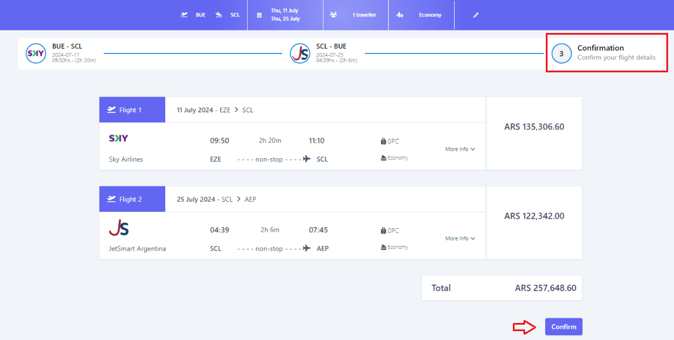Click the departure plane icon beside BUE
Screen dimensions: 674x340
tap(185, 15)
